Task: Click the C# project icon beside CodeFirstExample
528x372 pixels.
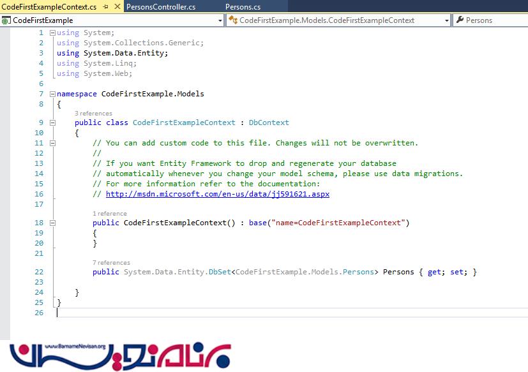Action: click(x=6, y=20)
